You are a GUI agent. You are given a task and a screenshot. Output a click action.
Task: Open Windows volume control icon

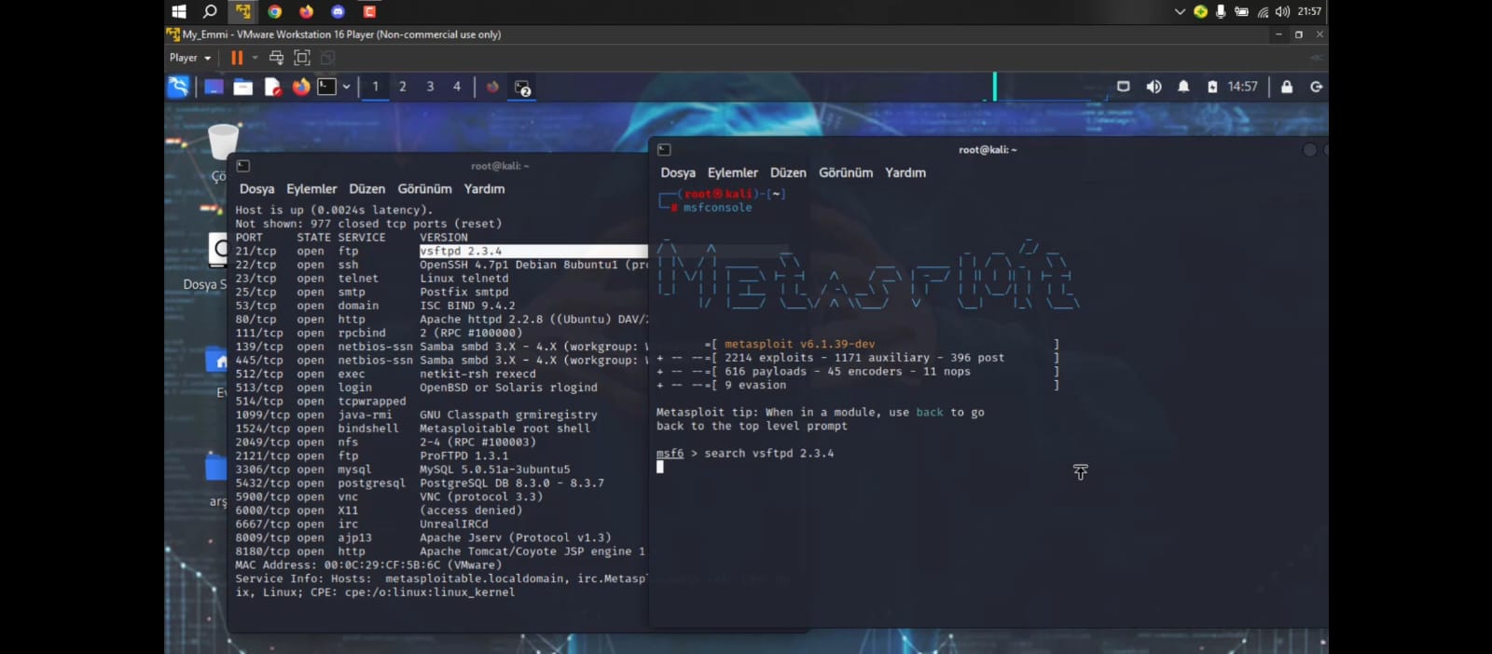(1282, 11)
